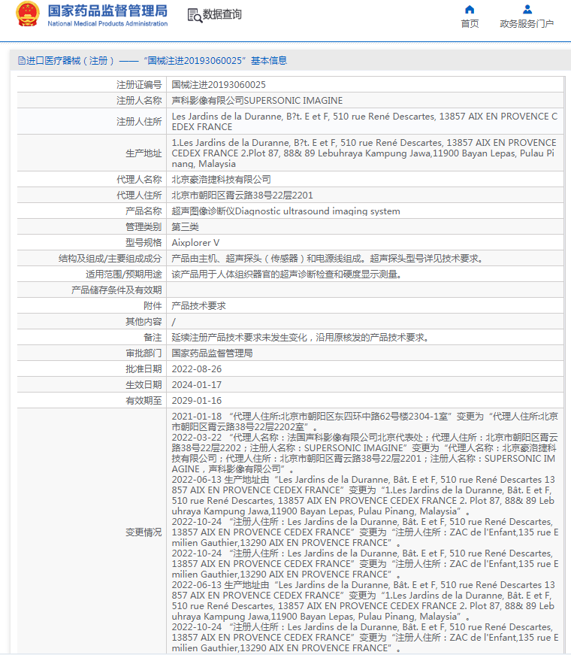571x655 pixels.
Task: Click the 型号规格 label
Action: [144, 243]
